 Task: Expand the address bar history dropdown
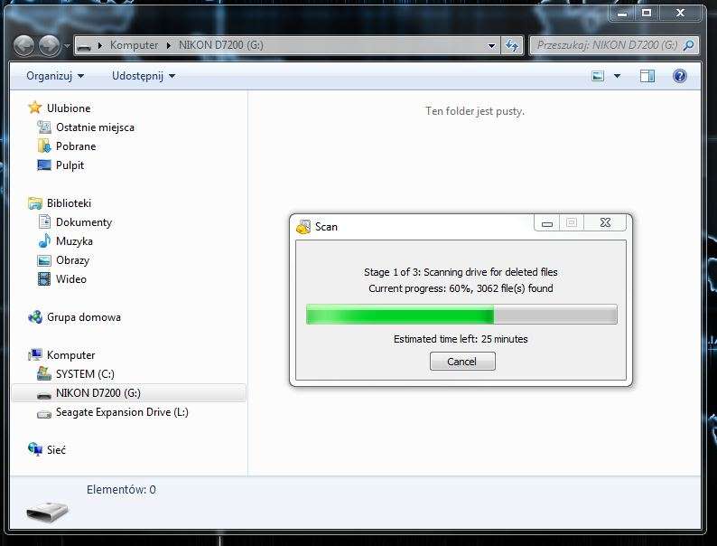(491, 45)
